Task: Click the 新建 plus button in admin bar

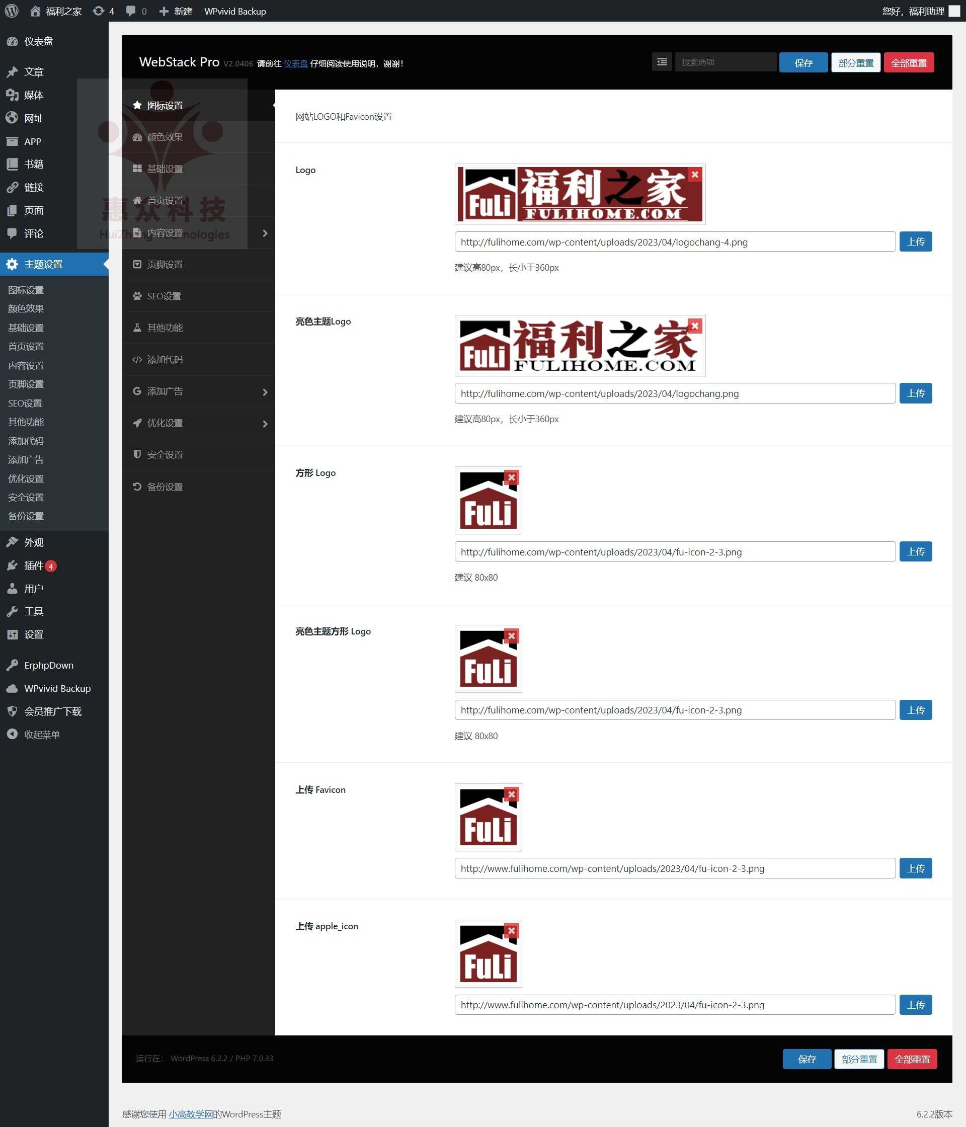Action: pyautogui.click(x=175, y=11)
